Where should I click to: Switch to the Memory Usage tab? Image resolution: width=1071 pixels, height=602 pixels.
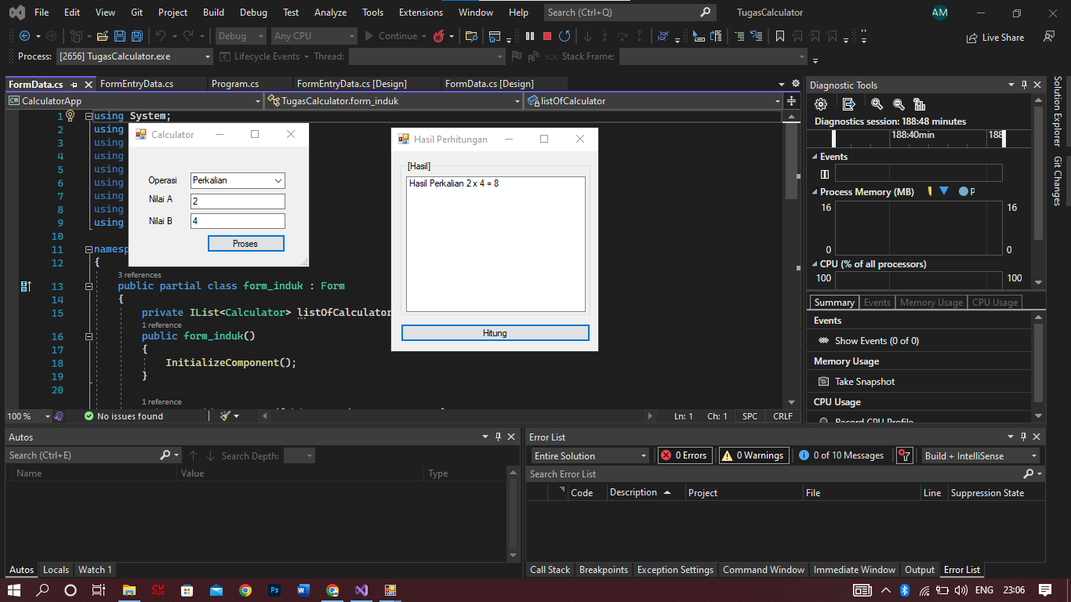click(931, 303)
